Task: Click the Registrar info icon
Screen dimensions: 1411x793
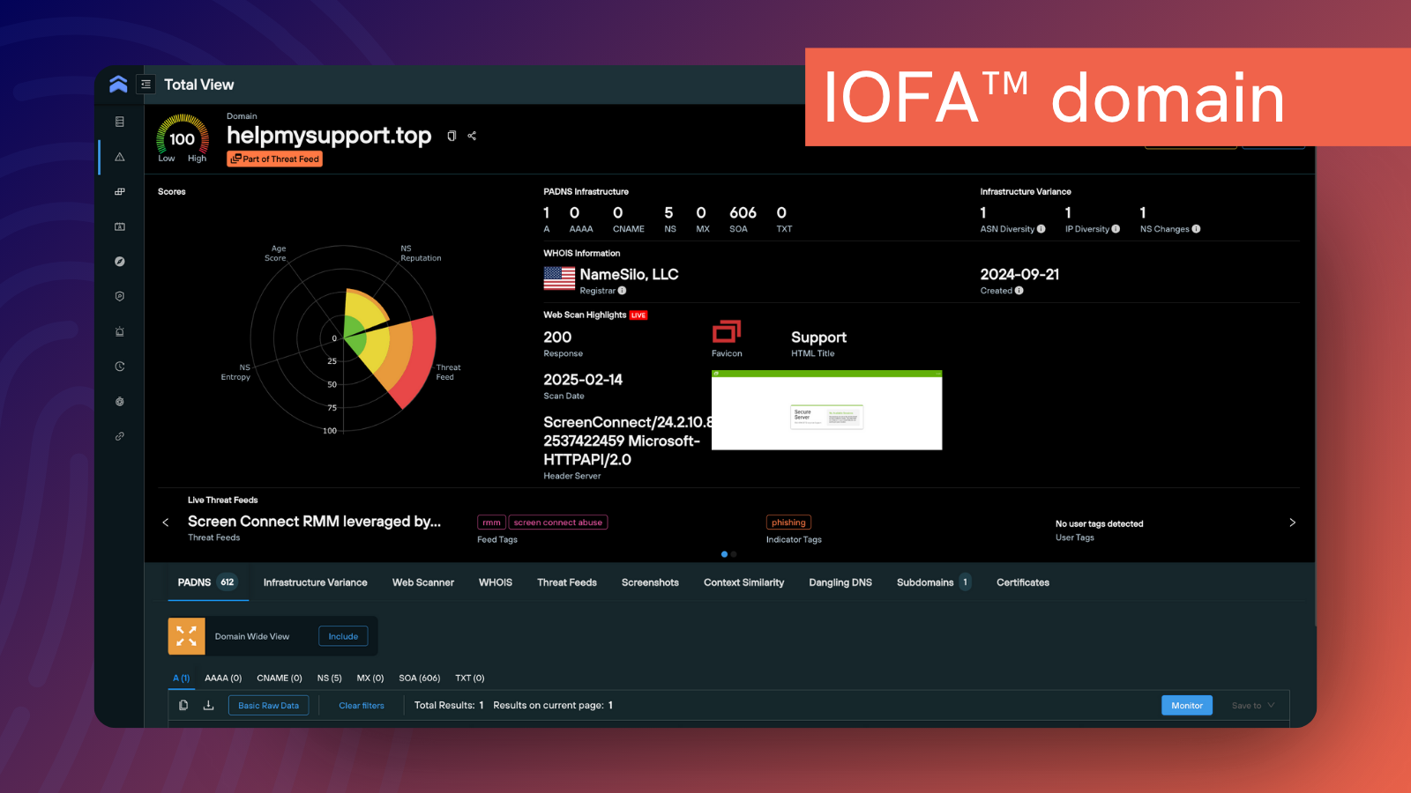Action: click(x=622, y=291)
